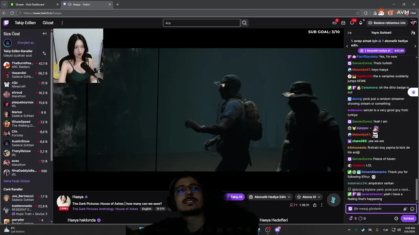The width and height of the screenshot is (419, 235).
Task: Open the bits gem icon in top bar
Action: click(361, 23)
